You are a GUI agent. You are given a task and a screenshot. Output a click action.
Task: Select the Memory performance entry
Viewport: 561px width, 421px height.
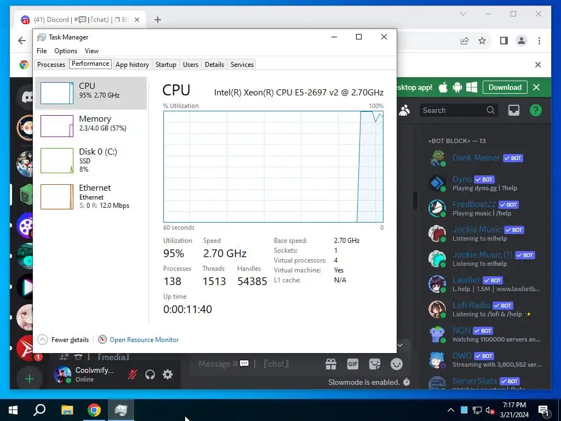(x=91, y=126)
